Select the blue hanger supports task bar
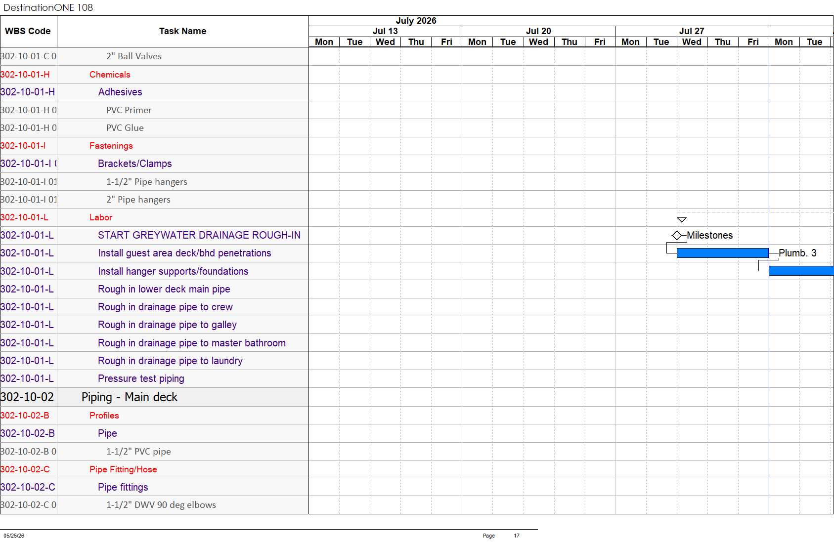834x542 pixels. coord(801,271)
